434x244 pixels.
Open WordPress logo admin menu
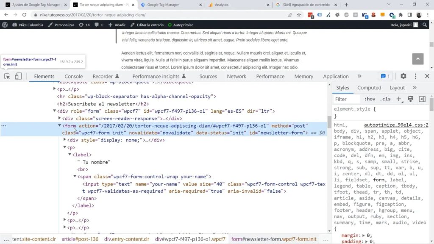tap(5, 25)
